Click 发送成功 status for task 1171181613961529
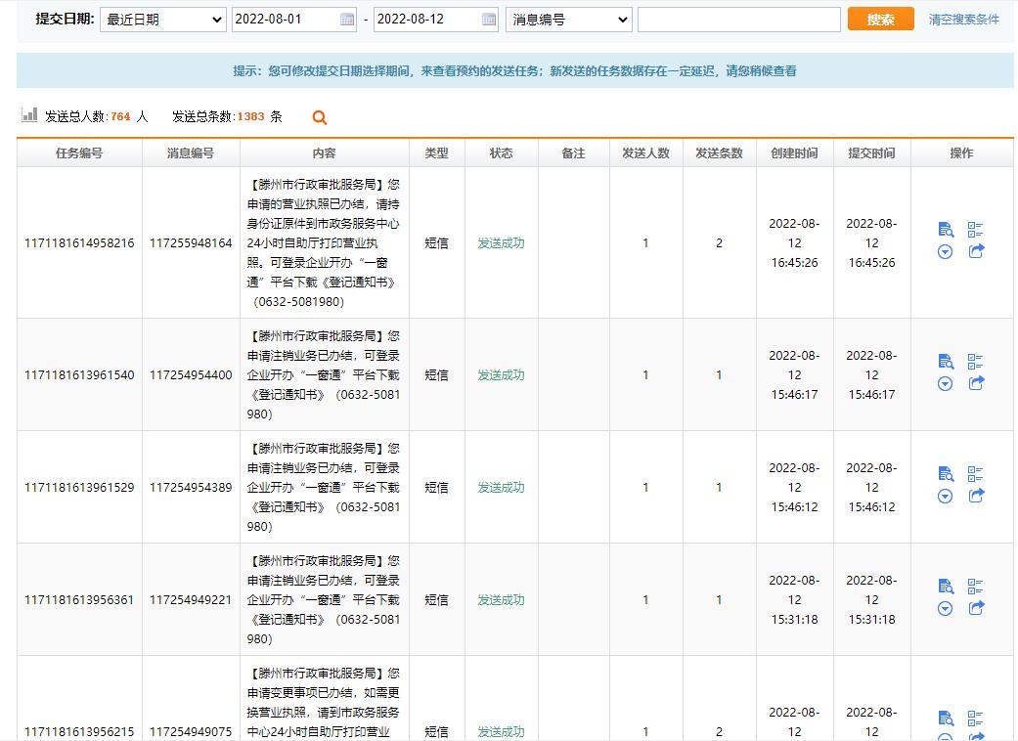The image size is (1018, 741). click(x=502, y=487)
